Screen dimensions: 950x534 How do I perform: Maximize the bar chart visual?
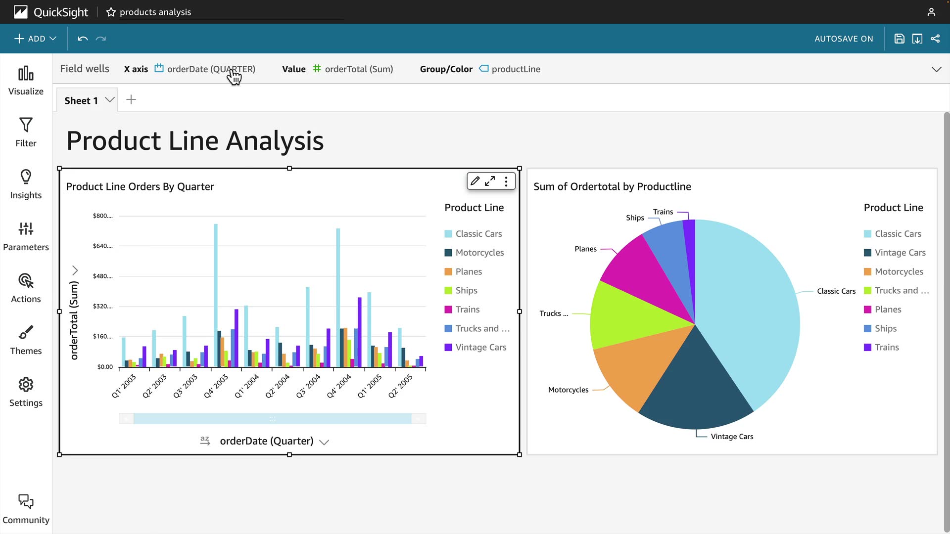coord(490,181)
